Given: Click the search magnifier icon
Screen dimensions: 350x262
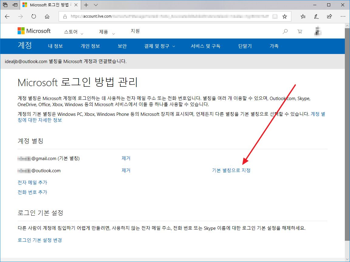Looking at the screenshot, I should [x=285, y=32].
